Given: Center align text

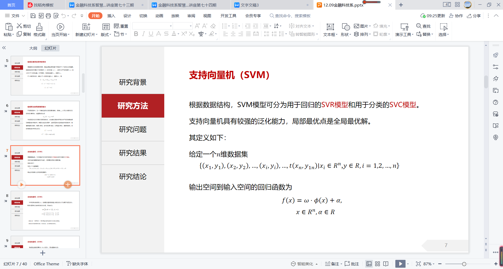Looking at the screenshot, I should (233, 34).
